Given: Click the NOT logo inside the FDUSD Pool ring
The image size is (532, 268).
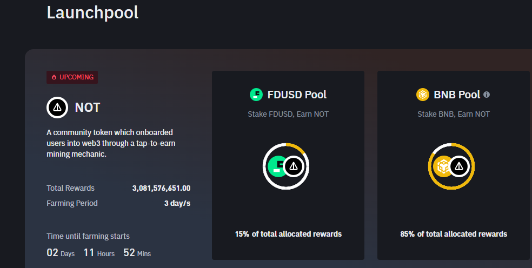Looking at the screenshot, I should pyautogui.click(x=294, y=166).
